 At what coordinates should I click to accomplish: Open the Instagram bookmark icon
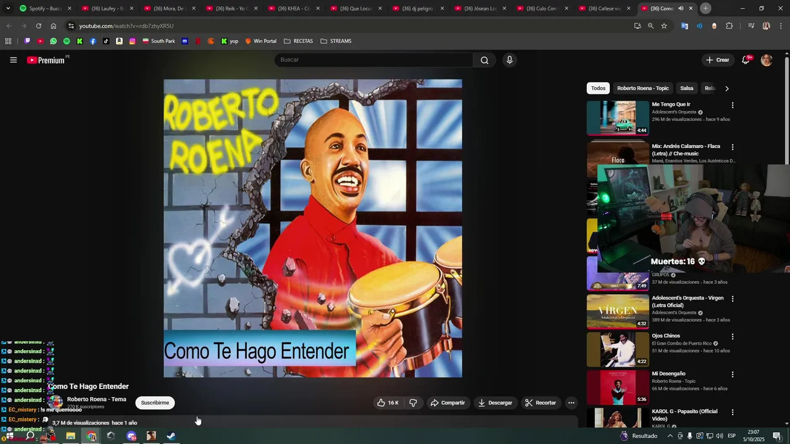coord(132,41)
